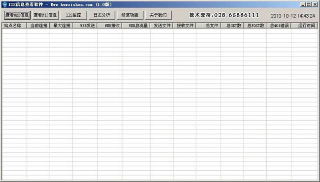Viewport: 320px width, 182px height.
Task: Click the 总GET数 column header
Action: tap(232, 26)
